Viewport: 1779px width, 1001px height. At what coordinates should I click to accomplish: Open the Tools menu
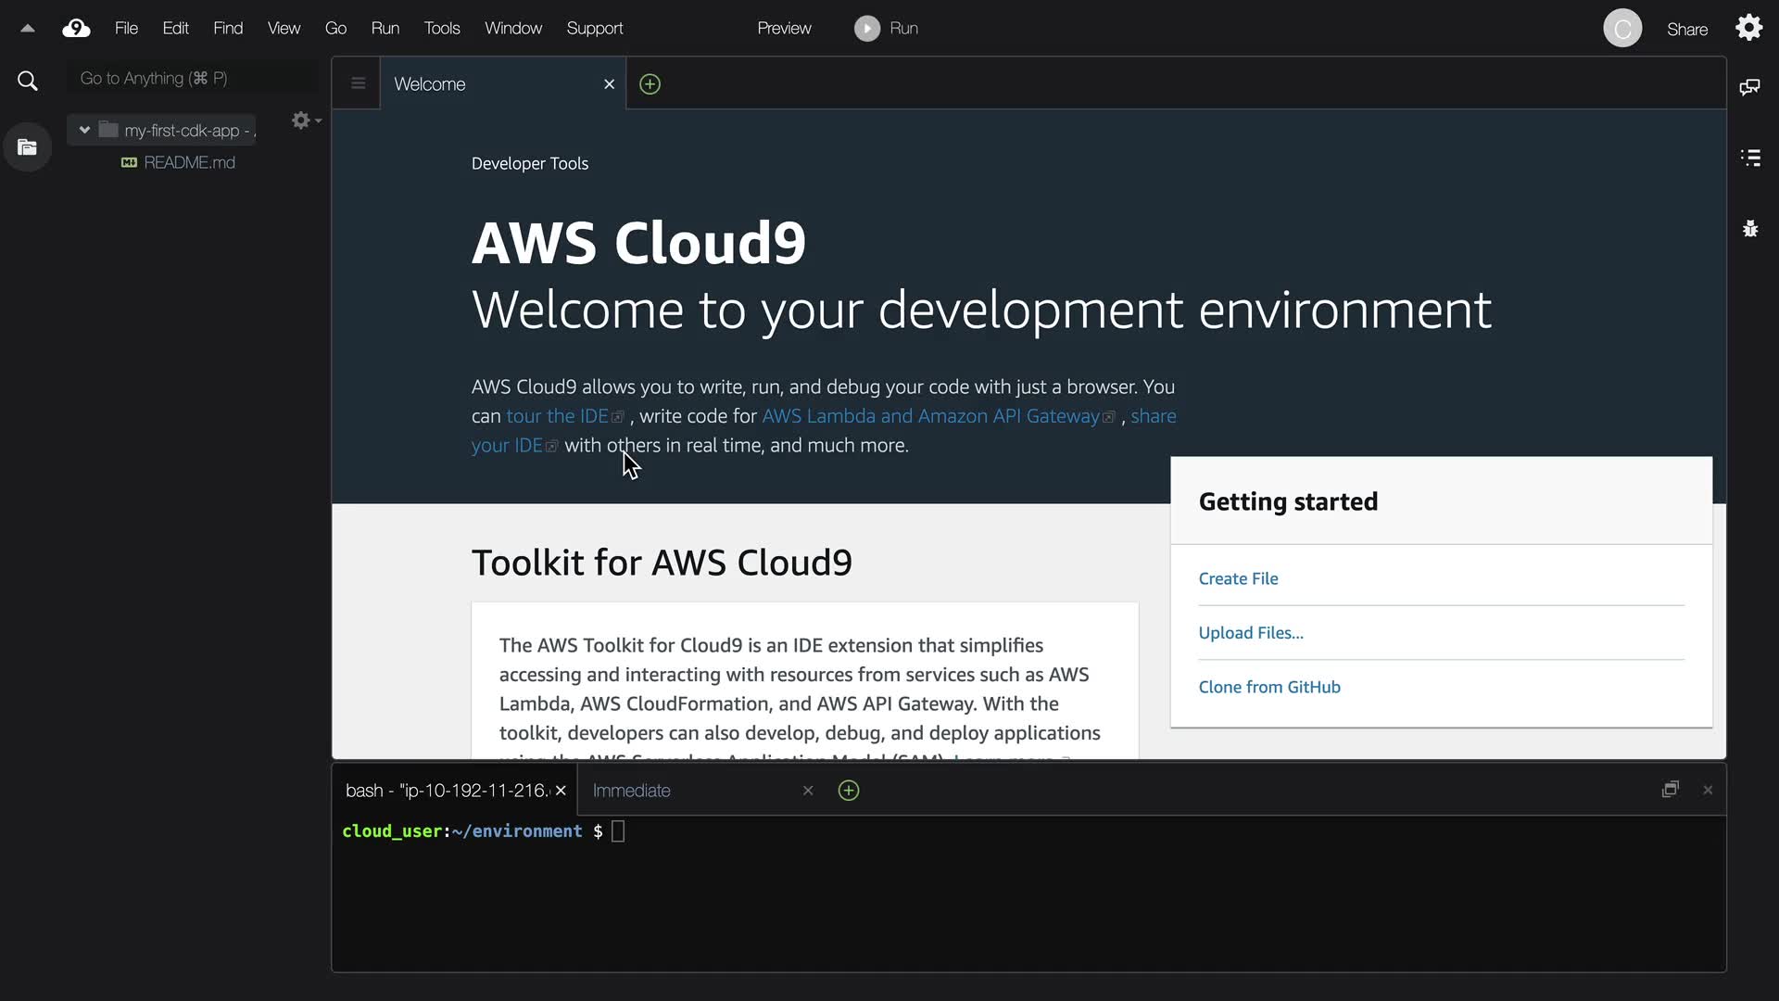point(442,29)
